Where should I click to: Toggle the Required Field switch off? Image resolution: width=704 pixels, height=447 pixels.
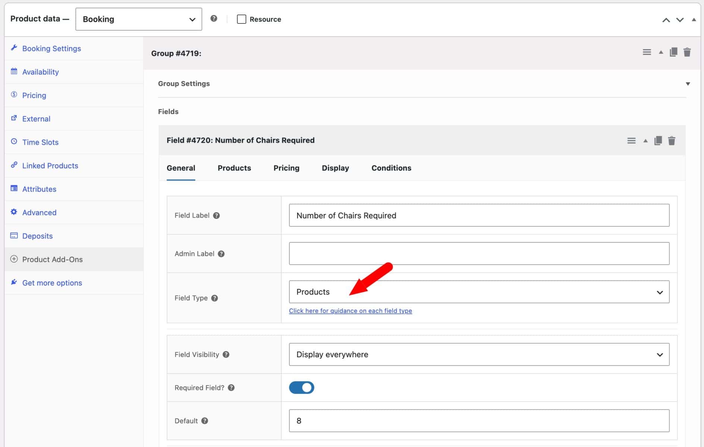(302, 388)
